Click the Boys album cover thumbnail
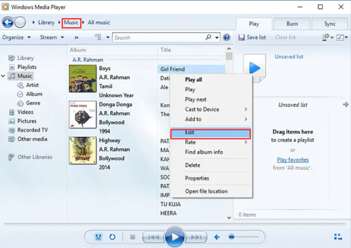The width and height of the screenshot is (351, 248). [x=82, y=78]
